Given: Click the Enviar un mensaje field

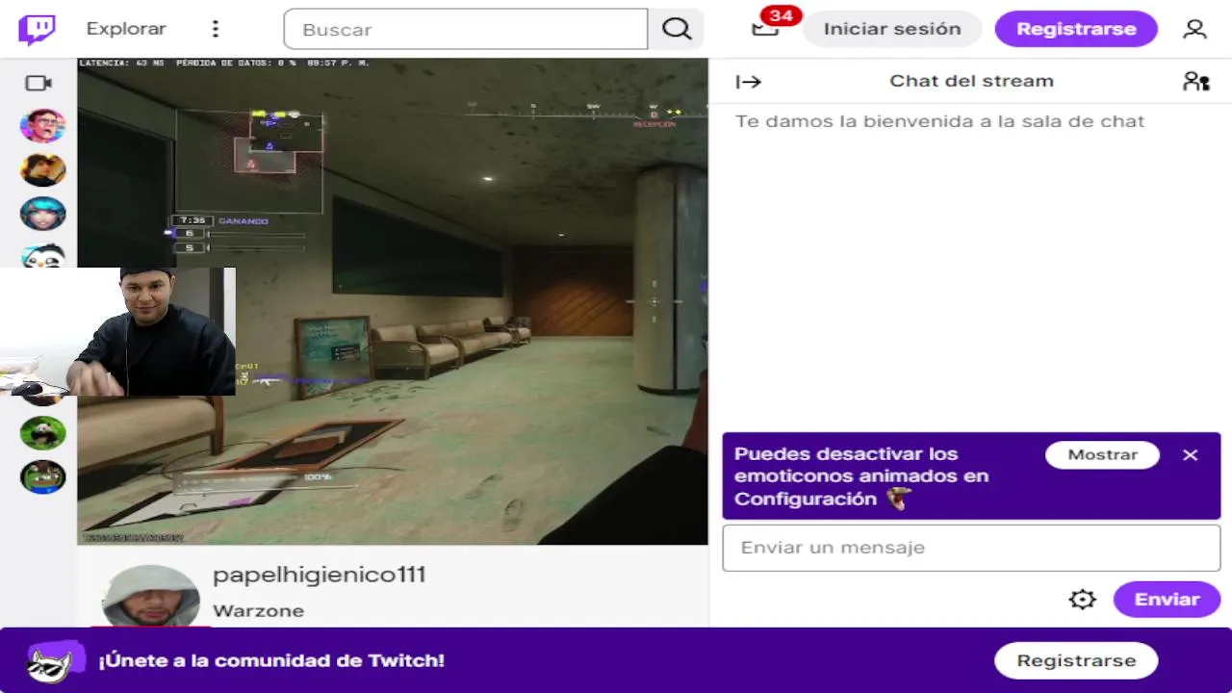Looking at the screenshot, I should click(x=971, y=548).
